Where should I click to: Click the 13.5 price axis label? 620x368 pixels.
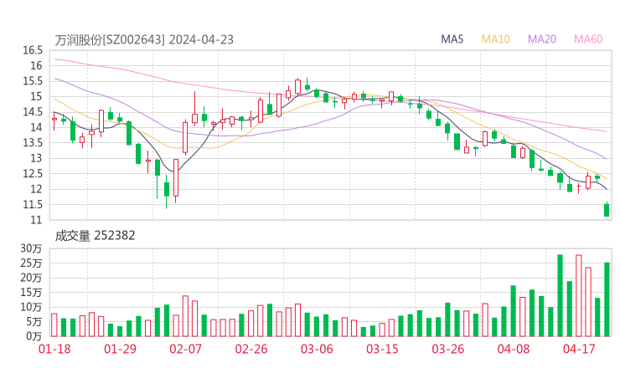click(x=33, y=142)
